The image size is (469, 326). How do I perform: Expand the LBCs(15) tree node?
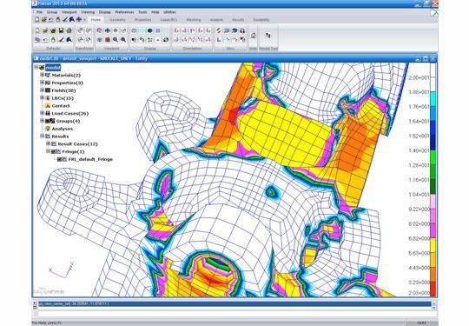click(x=43, y=97)
